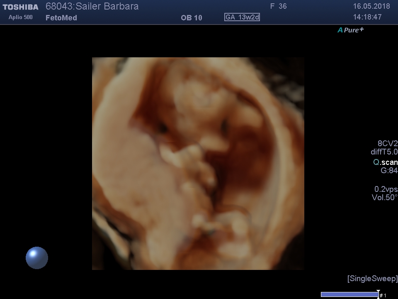Click the time display 14:18:47
398x299 pixels.
[x=367, y=17]
